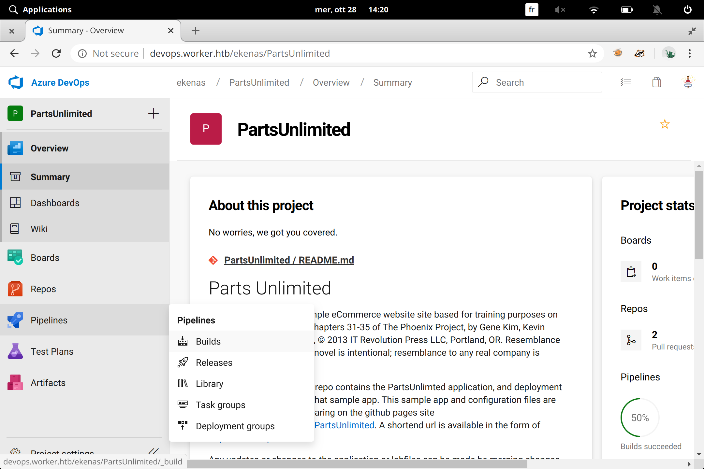The width and height of the screenshot is (704, 469).
Task: Open the work items list icon
Action: click(625, 82)
